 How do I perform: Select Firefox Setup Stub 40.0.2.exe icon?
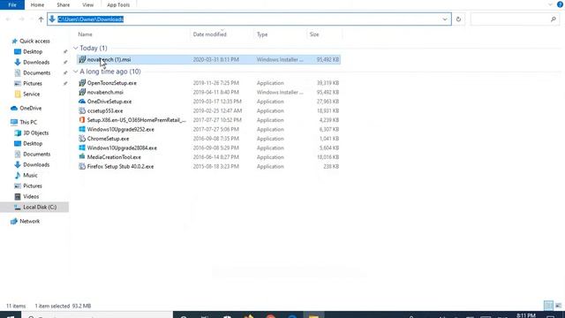[x=82, y=167]
